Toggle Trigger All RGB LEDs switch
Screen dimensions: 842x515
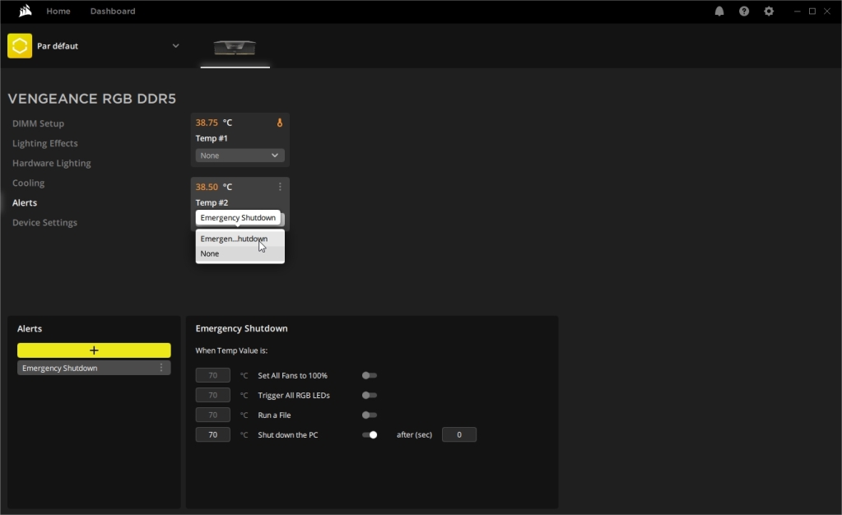coord(370,395)
